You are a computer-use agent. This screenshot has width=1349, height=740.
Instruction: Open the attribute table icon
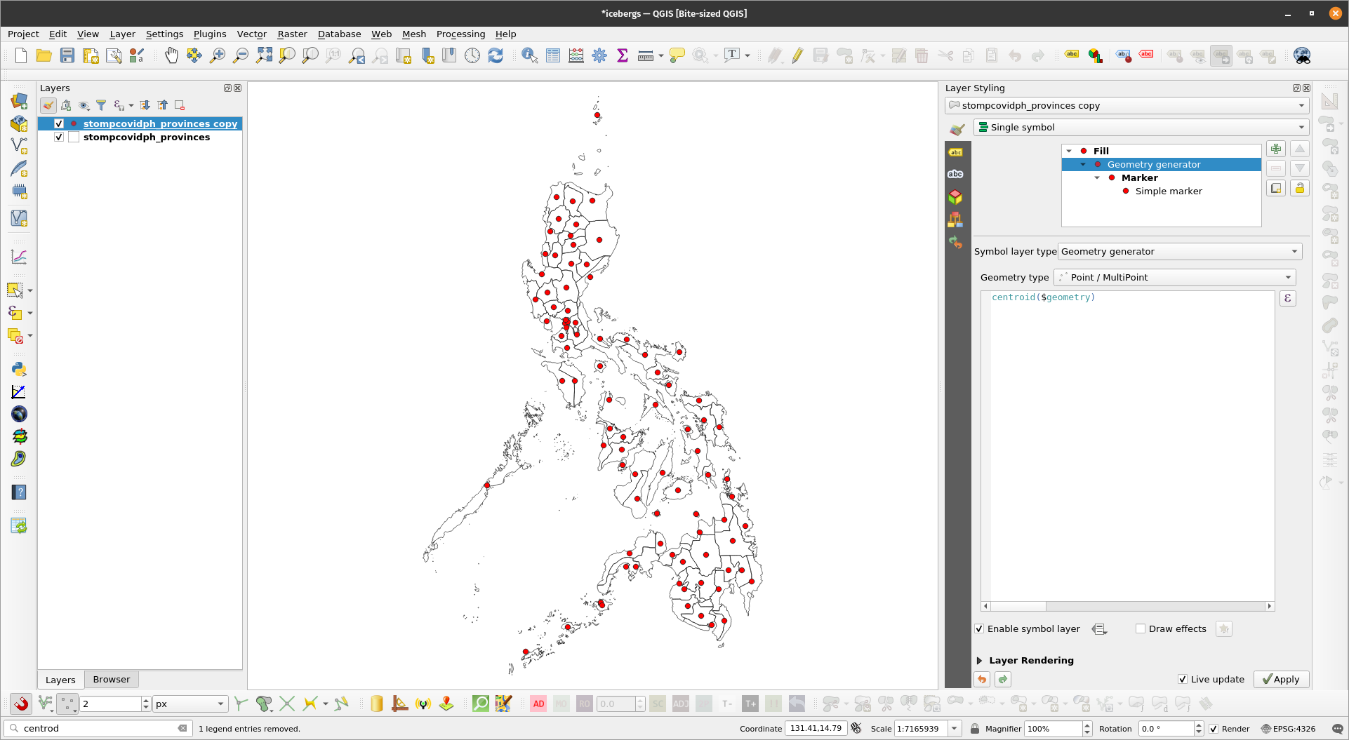point(553,55)
